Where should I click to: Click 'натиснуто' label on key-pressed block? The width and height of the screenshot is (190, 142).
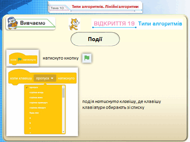tap(66, 78)
